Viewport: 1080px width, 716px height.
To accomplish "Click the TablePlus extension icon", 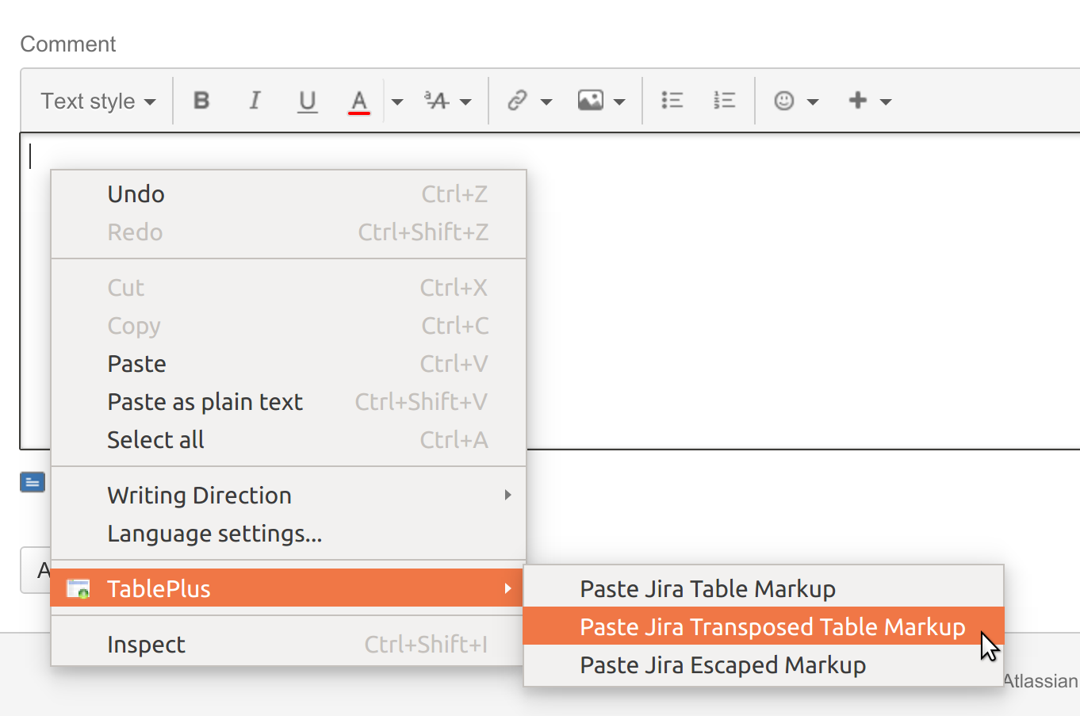I will (x=78, y=588).
